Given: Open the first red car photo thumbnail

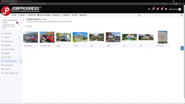Looking at the screenshot, I should click(31, 37).
